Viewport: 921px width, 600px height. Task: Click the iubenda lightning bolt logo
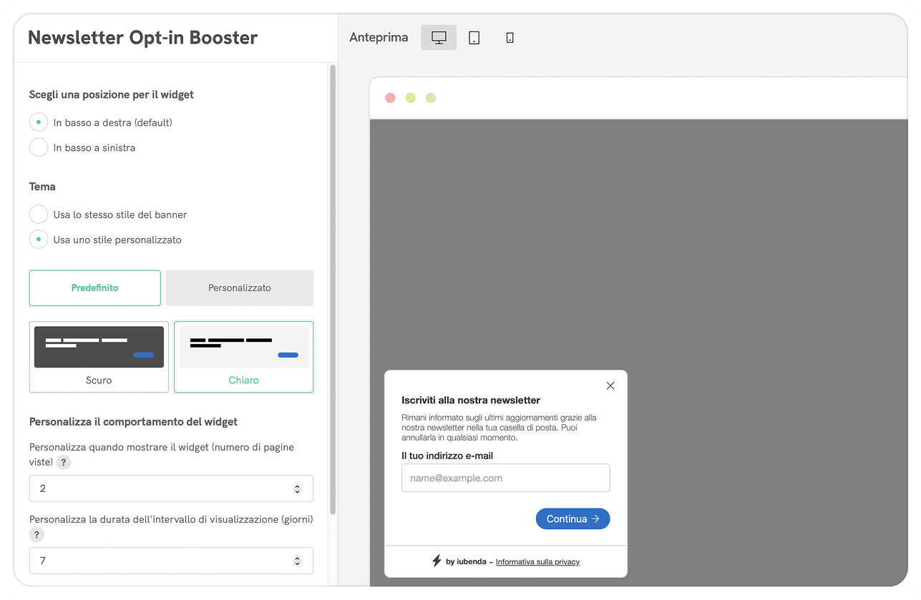pos(437,561)
